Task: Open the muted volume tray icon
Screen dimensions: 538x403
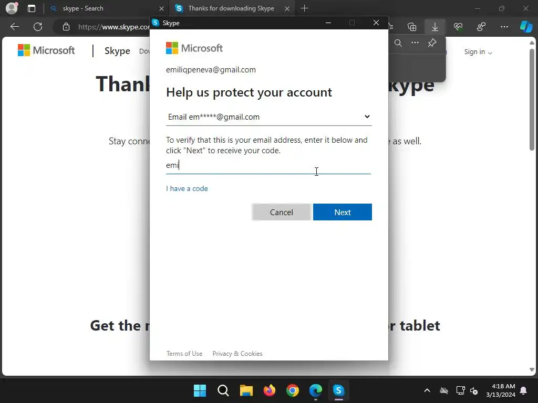Action: [x=474, y=390]
